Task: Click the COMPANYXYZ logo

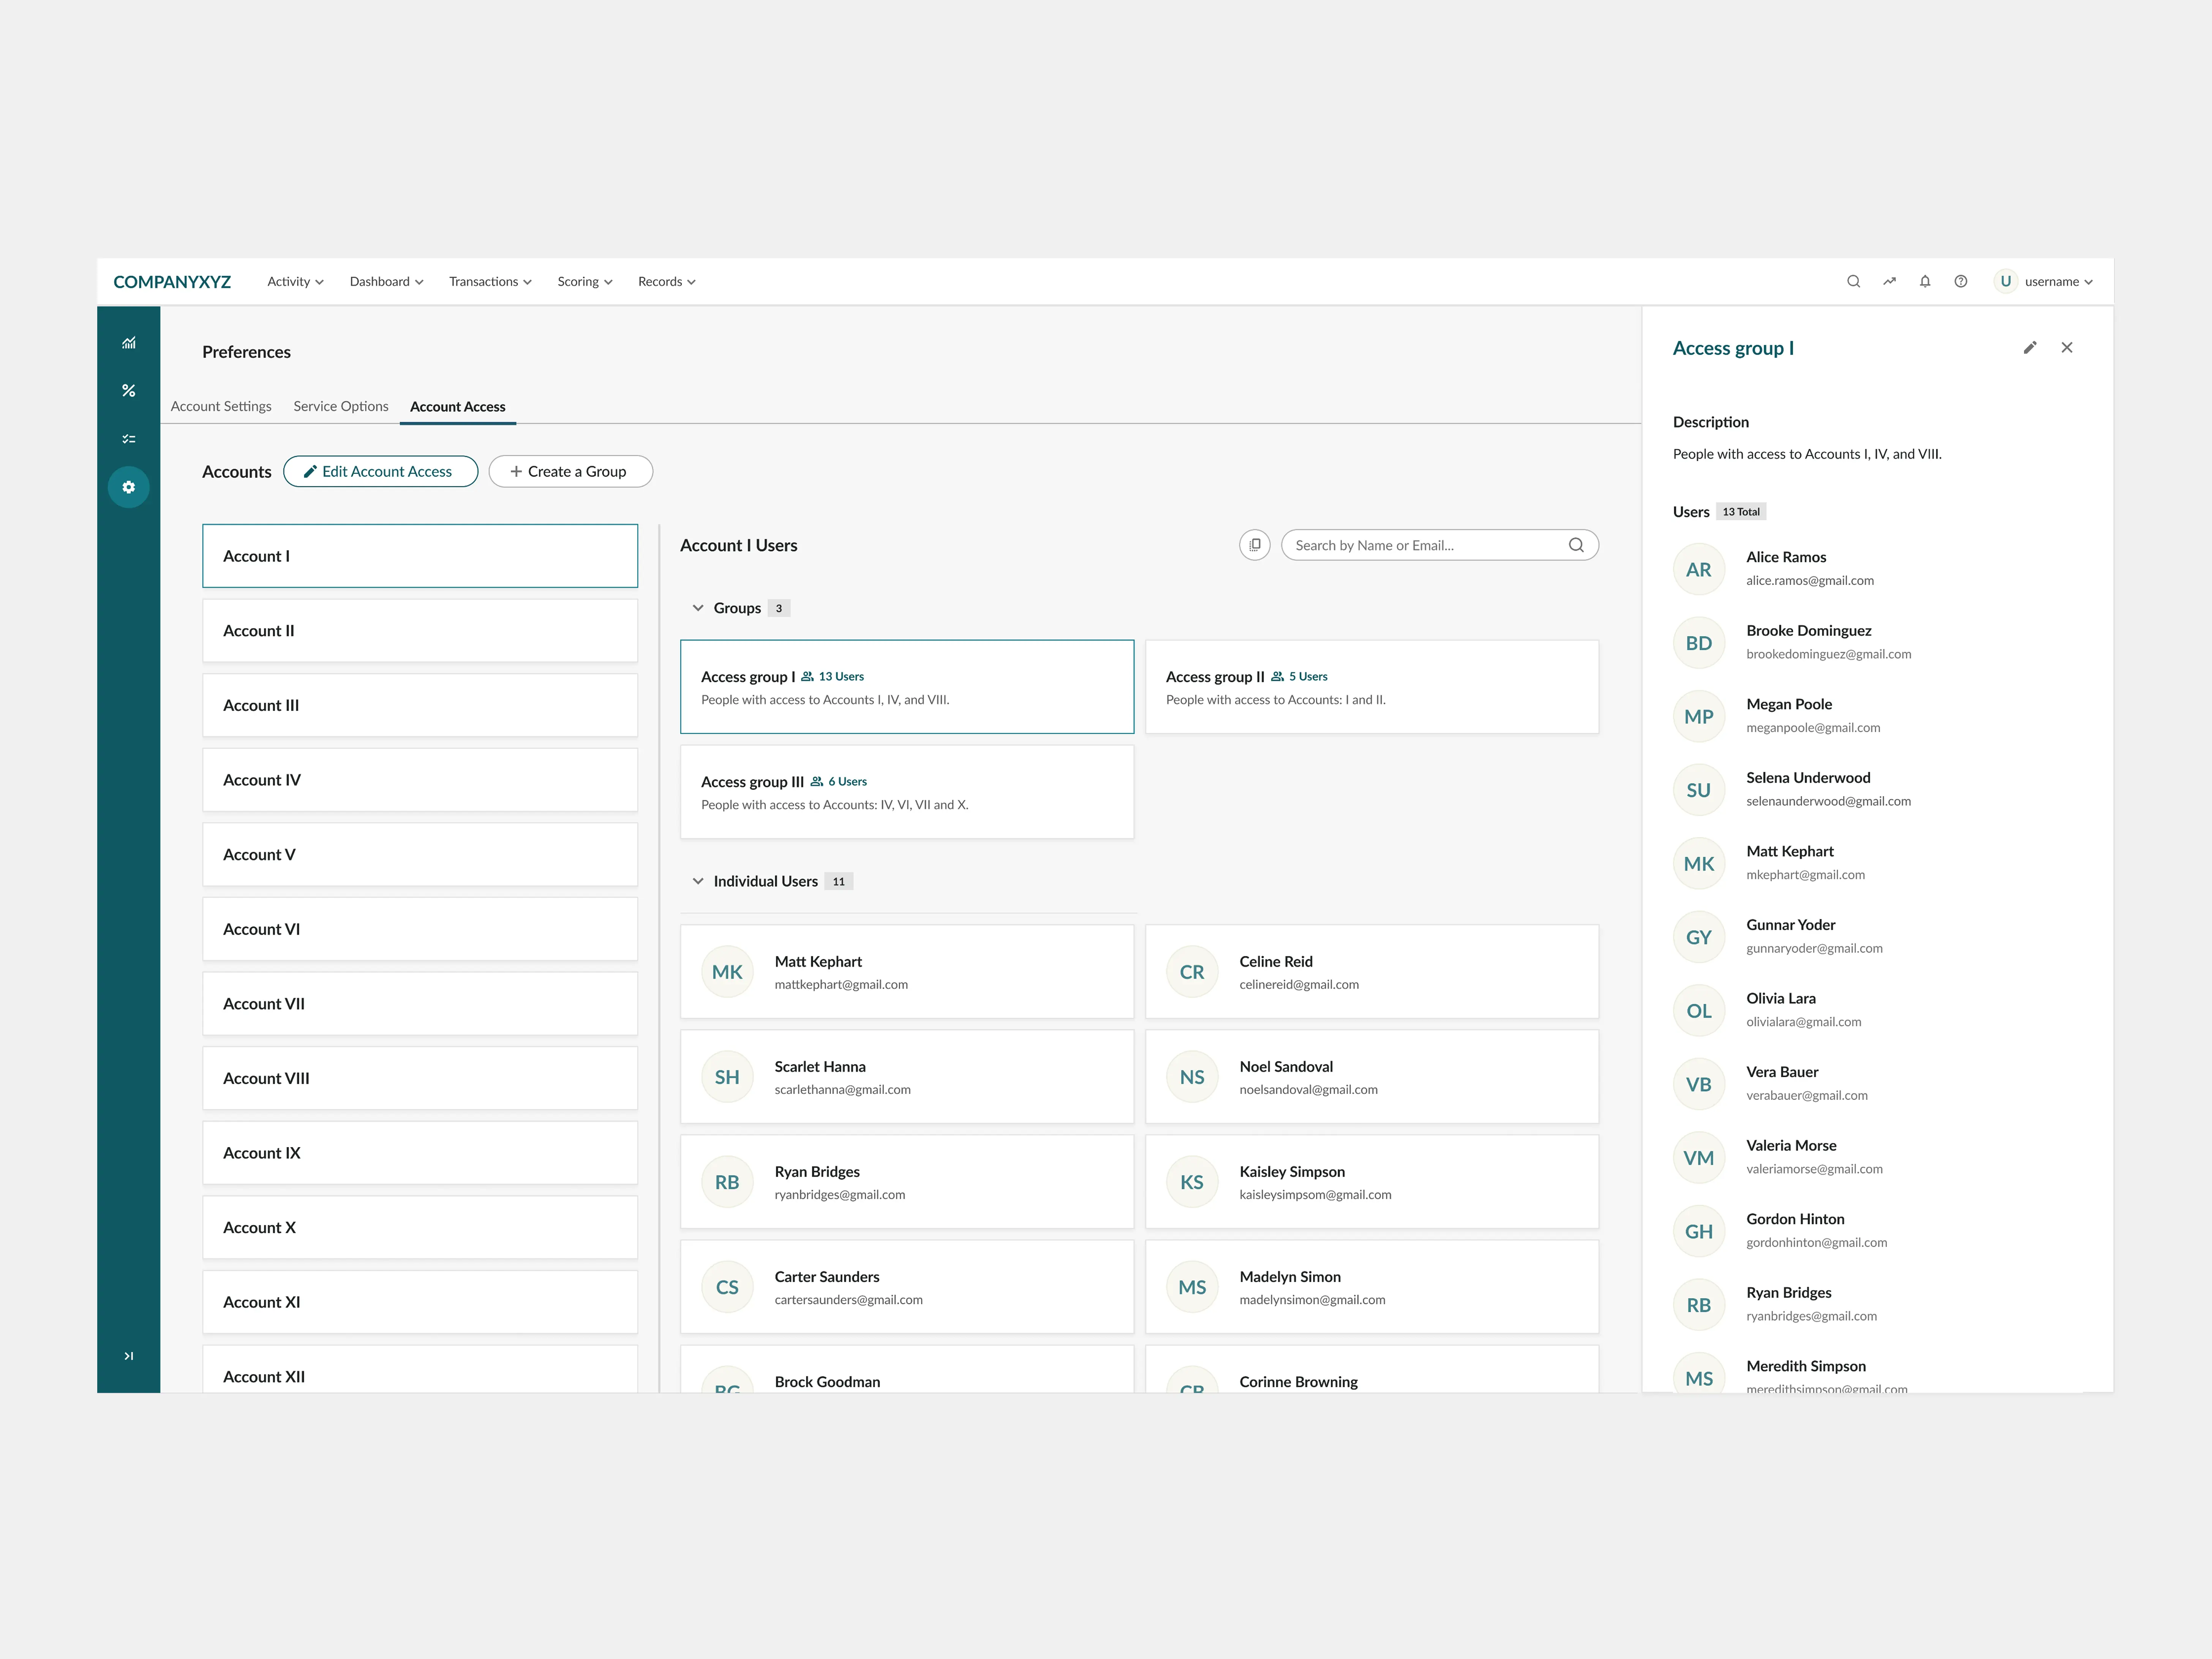Action: pos(172,282)
